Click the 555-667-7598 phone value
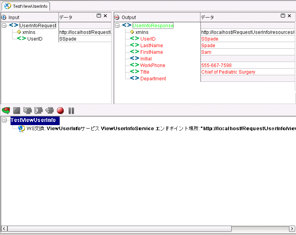 tap(248, 65)
